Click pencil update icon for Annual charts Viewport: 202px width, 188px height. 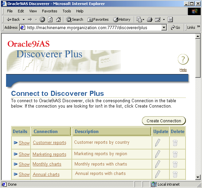pos(158,174)
